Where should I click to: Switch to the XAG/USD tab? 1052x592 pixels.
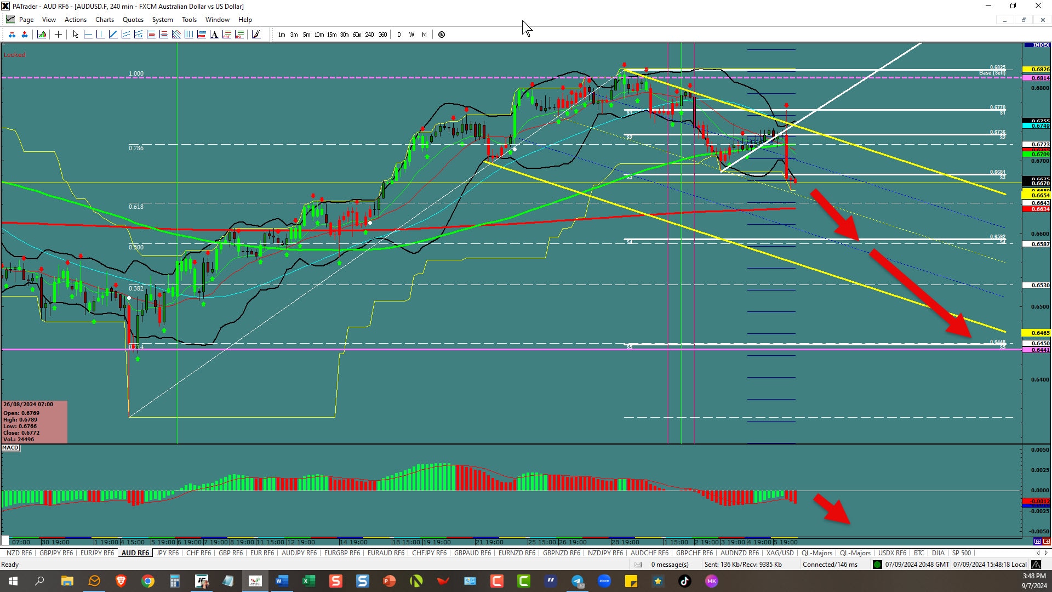tap(780, 553)
